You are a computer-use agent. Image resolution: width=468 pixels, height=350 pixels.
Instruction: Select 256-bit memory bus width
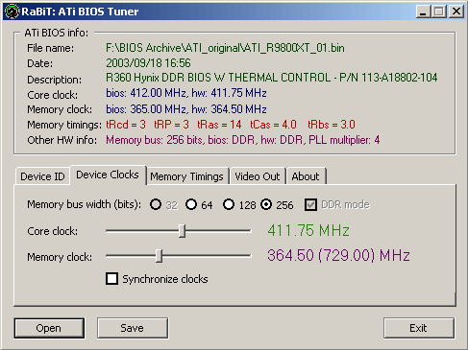(x=266, y=204)
